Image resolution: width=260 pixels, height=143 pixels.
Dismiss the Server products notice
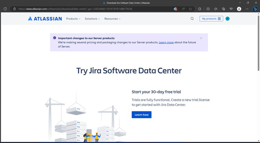(x=201, y=38)
